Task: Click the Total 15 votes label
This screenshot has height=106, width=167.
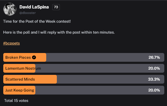Action: click(x=16, y=101)
